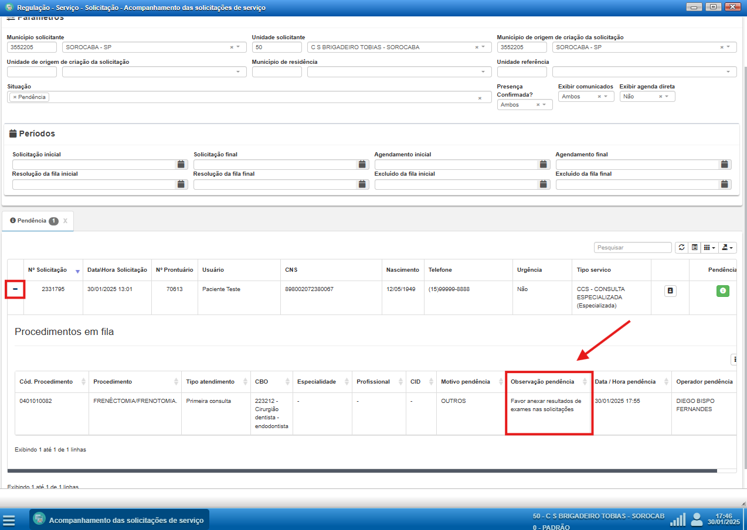Open the columns visibility dropdown
This screenshot has height=530, width=747.
[709, 248]
